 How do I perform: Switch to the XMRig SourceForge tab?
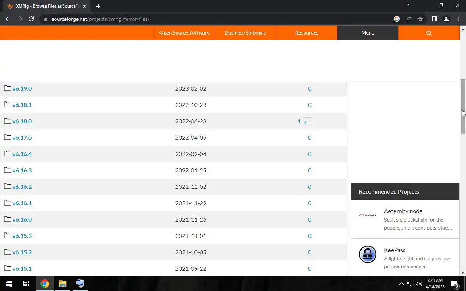(x=47, y=6)
